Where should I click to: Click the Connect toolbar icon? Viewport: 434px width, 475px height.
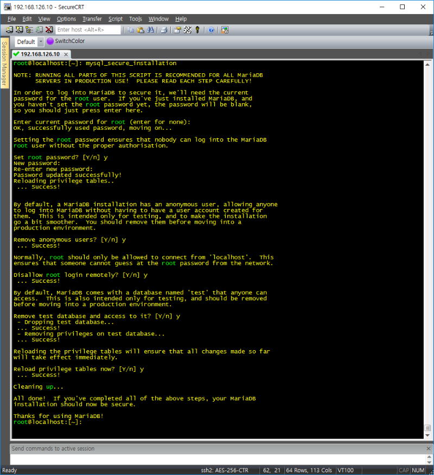[10, 30]
